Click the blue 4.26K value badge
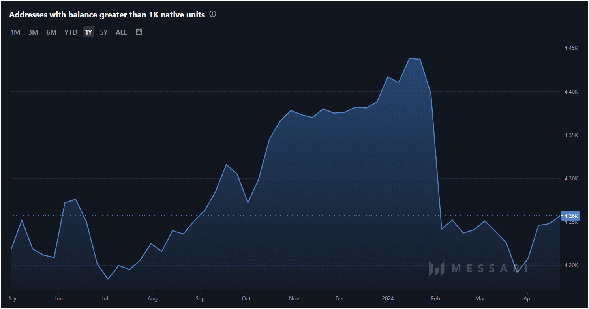This screenshot has height=309, width=589. [570, 216]
